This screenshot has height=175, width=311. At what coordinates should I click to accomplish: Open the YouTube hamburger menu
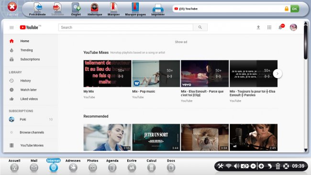pos(11,27)
